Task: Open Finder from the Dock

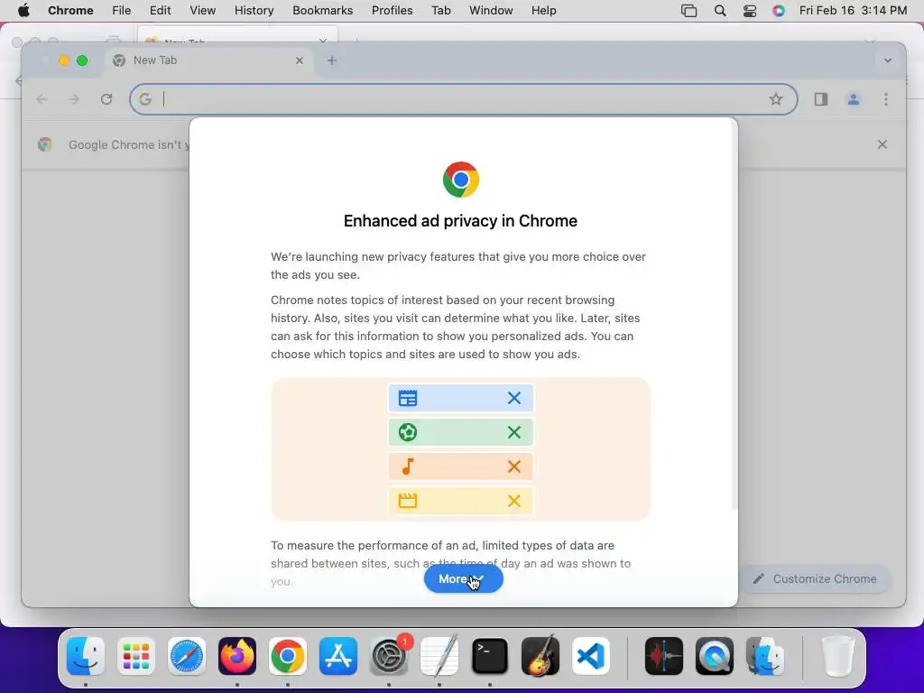Action: 86,656
